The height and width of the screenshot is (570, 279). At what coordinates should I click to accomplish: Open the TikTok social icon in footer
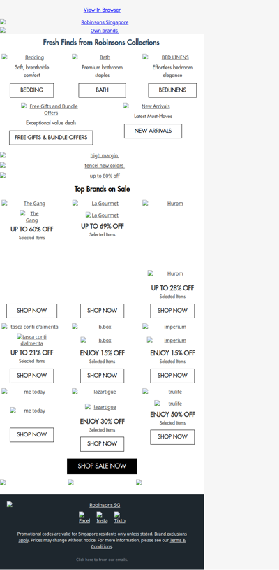pos(119,518)
